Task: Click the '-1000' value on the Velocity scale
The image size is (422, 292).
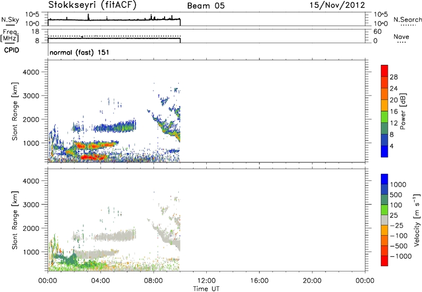Action: pyautogui.click(x=400, y=256)
